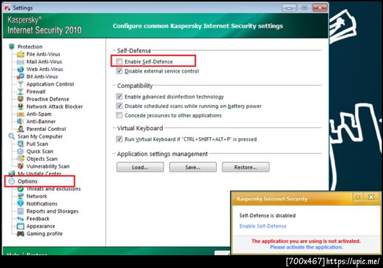Click the Mail Anti-Virus envelope icon
This screenshot has width=383, height=268.
20,62
